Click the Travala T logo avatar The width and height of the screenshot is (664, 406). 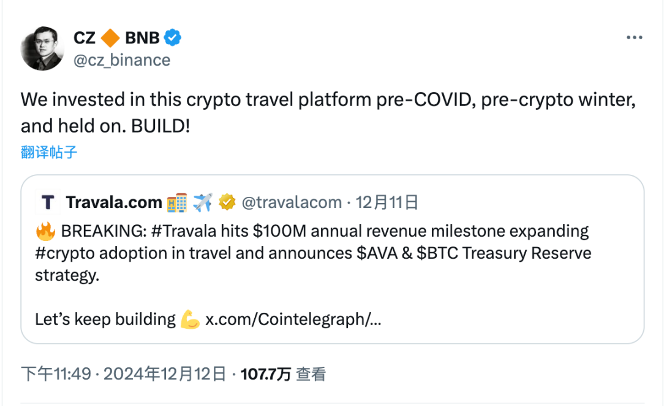(48, 202)
